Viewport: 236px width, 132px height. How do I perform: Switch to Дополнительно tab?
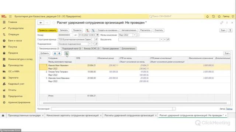[128, 48]
